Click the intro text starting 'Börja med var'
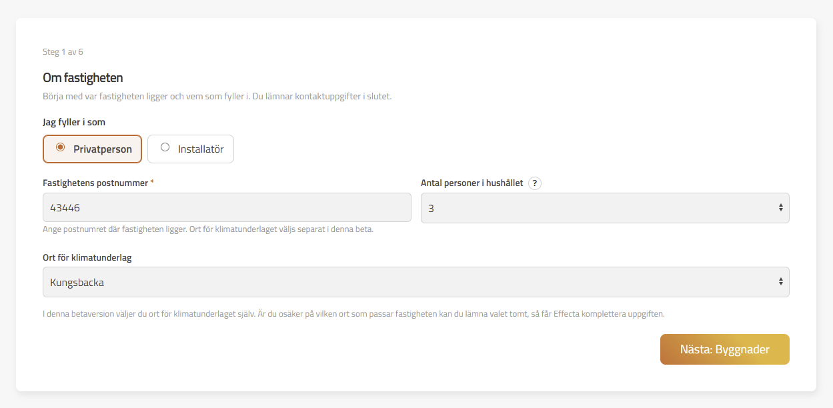Image resolution: width=833 pixels, height=408 pixels. pos(217,96)
